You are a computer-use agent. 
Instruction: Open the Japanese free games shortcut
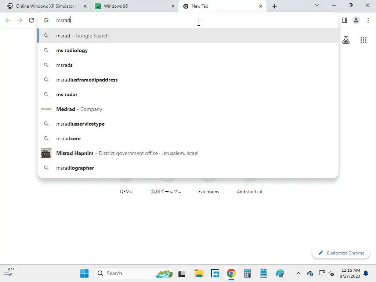click(166, 192)
